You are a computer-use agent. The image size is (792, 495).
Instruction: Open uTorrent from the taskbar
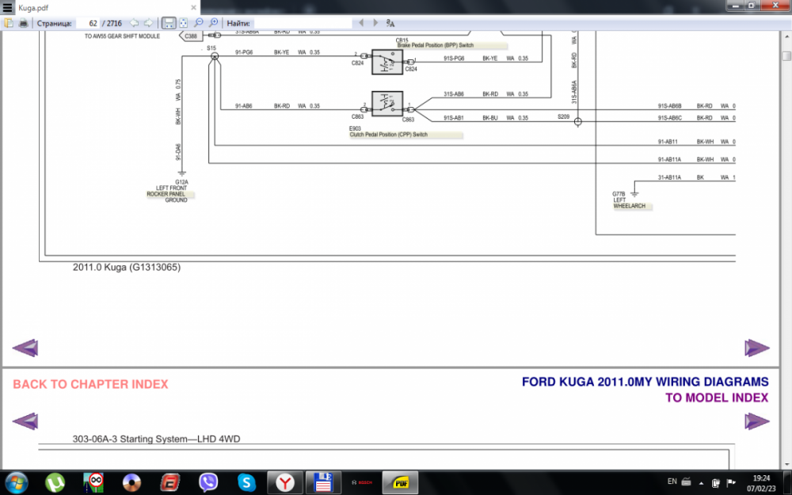coord(55,482)
